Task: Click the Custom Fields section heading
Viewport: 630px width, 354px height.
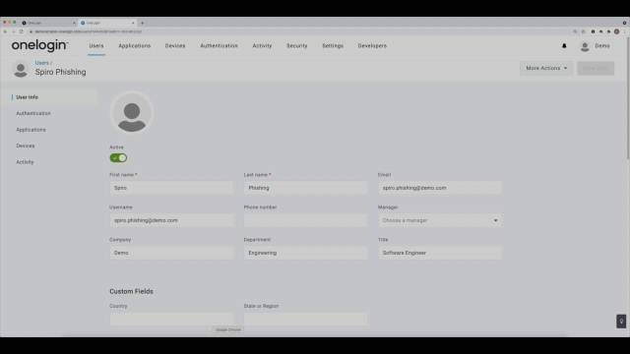Action: pos(131,291)
